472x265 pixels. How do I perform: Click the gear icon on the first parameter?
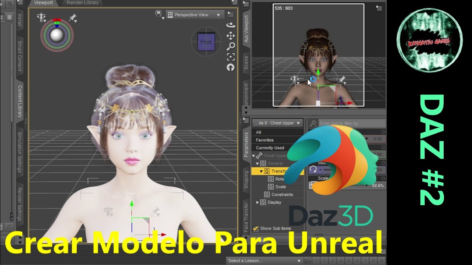pos(383,132)
